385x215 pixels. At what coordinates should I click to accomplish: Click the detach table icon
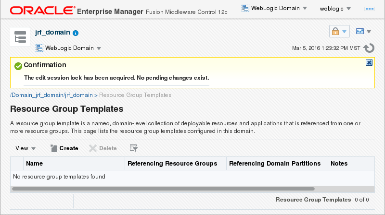click(x=134, y=148)
